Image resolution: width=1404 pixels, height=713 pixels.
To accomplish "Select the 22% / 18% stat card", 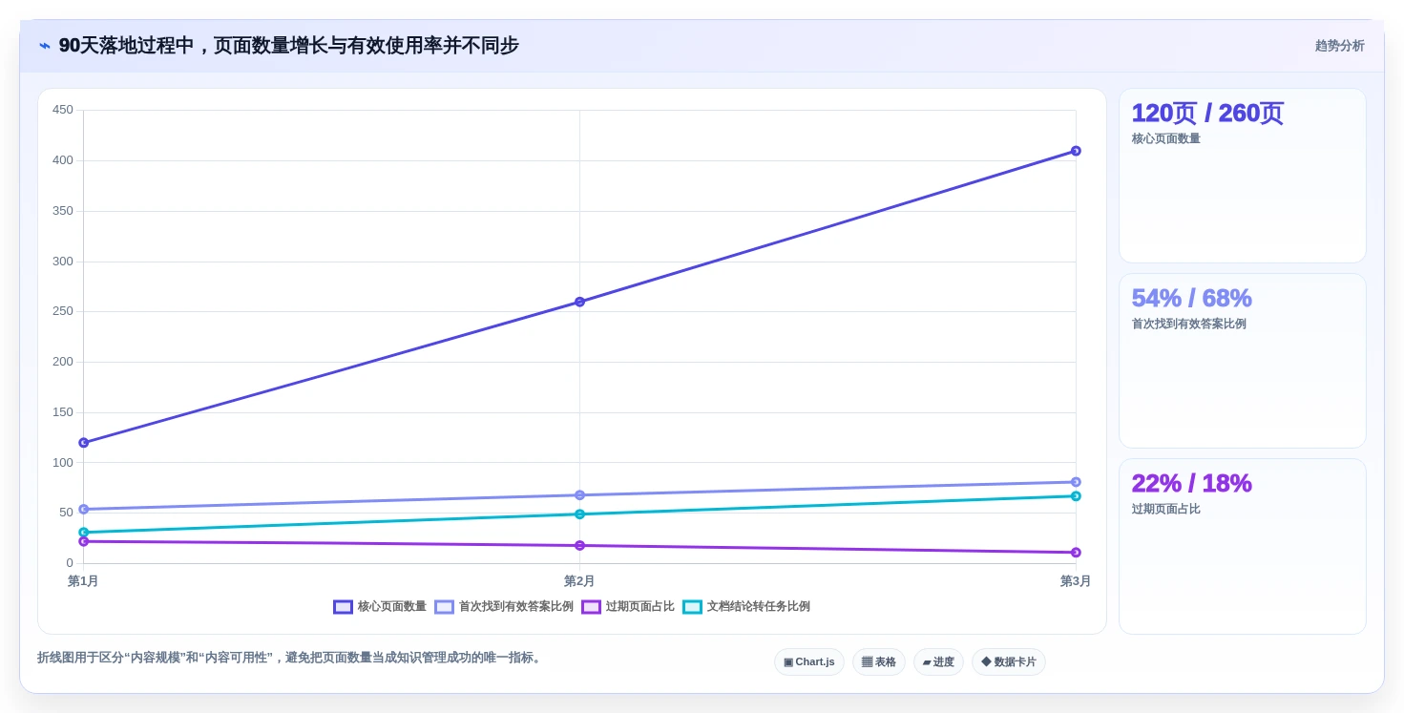I will click(1243, 546).
